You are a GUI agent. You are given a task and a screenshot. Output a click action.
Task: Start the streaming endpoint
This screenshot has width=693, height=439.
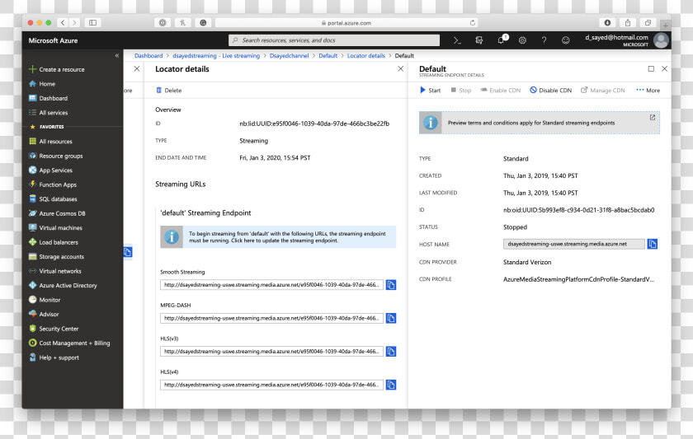(430, 90)
